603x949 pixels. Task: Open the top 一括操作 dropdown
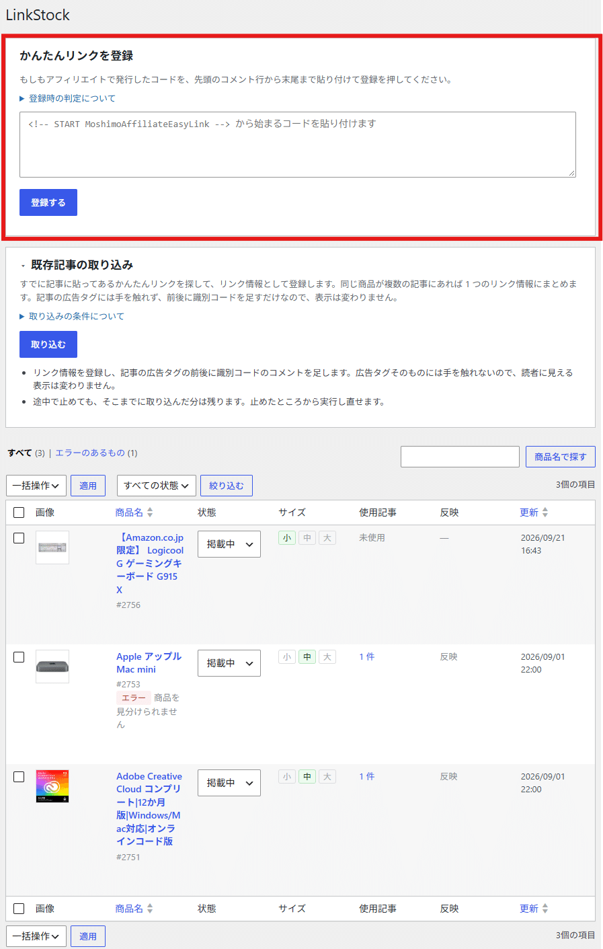tap(36, 486)
